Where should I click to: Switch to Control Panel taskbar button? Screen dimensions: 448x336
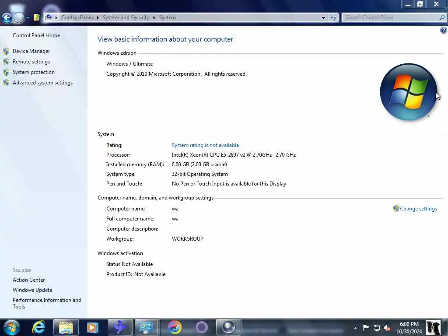[x=146, y=327]
